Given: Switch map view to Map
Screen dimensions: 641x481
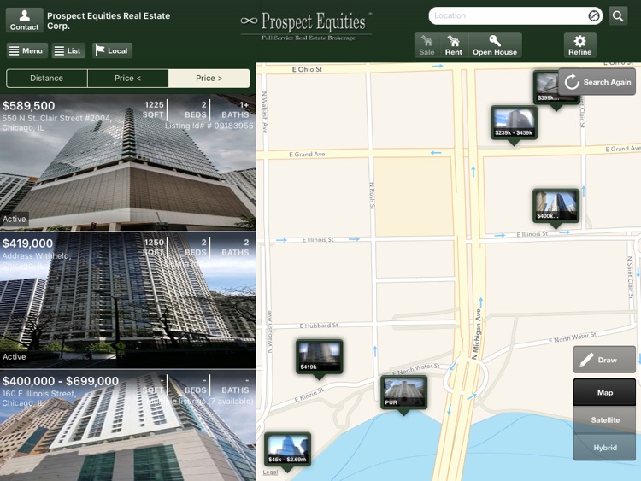Looking at the screenshot, I should pos(604,392).
